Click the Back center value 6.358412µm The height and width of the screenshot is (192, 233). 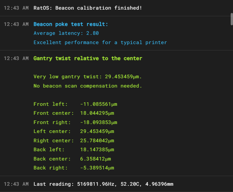96,159
